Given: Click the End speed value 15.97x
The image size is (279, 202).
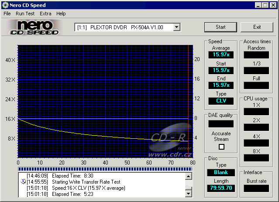Looking at the screenshot, I should click(221, 85).
